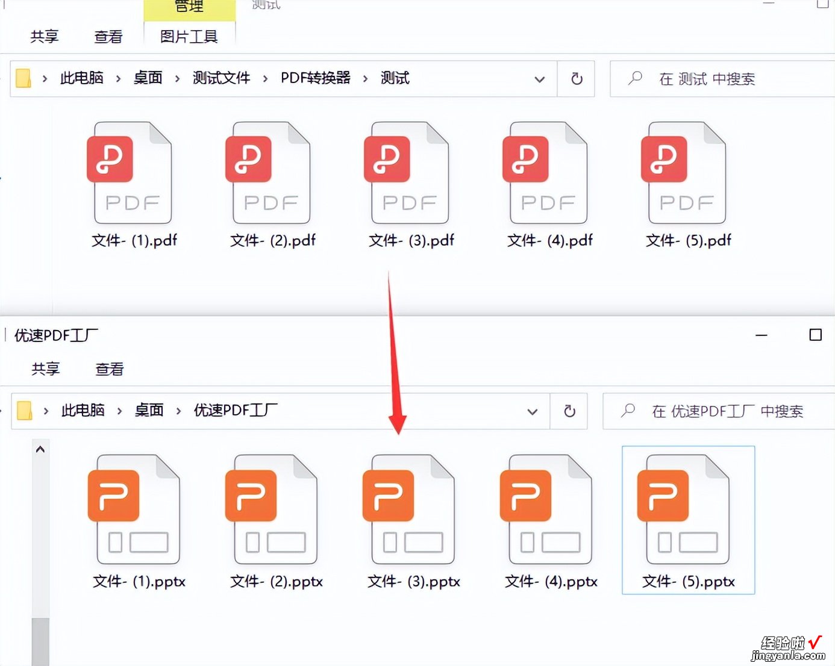Click the 文件- (4).pptx file name
The width and height of the screenshot is (835, 666).
[551, 582]
